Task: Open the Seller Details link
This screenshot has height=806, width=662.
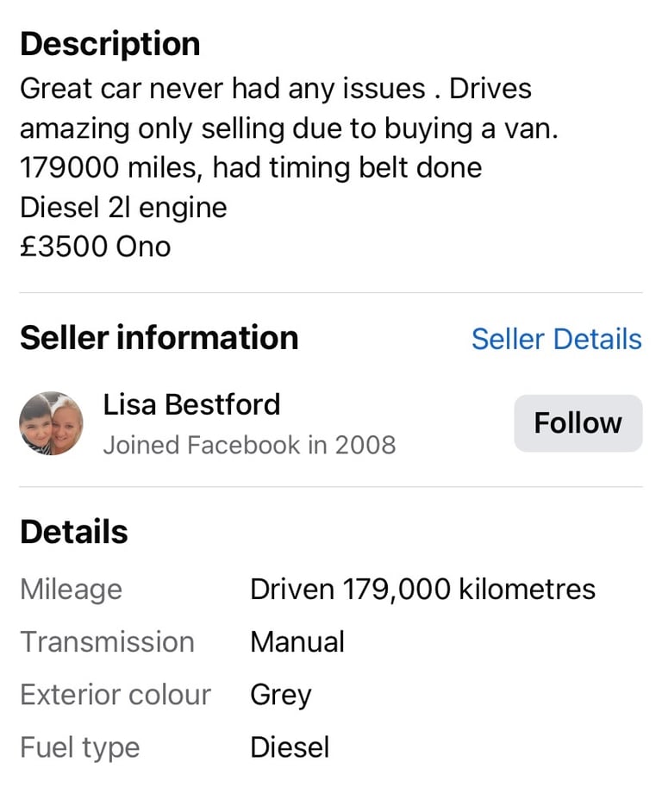Action: (x=557, y=340)
